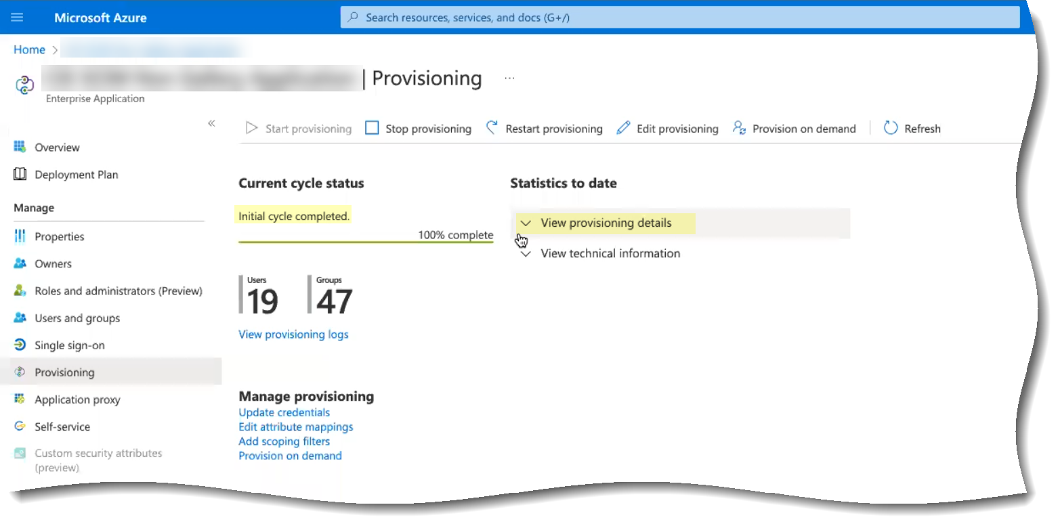Select Users and groups in sidebar
This screenshot has width=1060, height=526.
tap(77, 318)
